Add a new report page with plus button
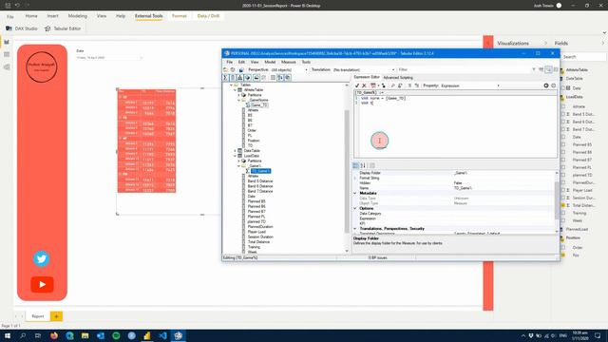Viewport: 608px width, 342px height. (56, 316)
